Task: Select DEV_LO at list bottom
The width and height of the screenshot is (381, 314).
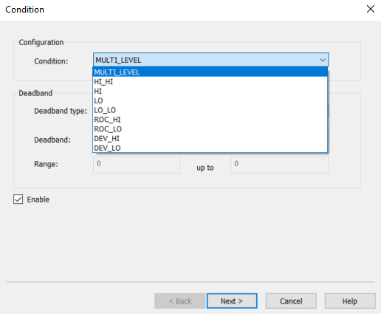Action: click(x=210, y=148)
